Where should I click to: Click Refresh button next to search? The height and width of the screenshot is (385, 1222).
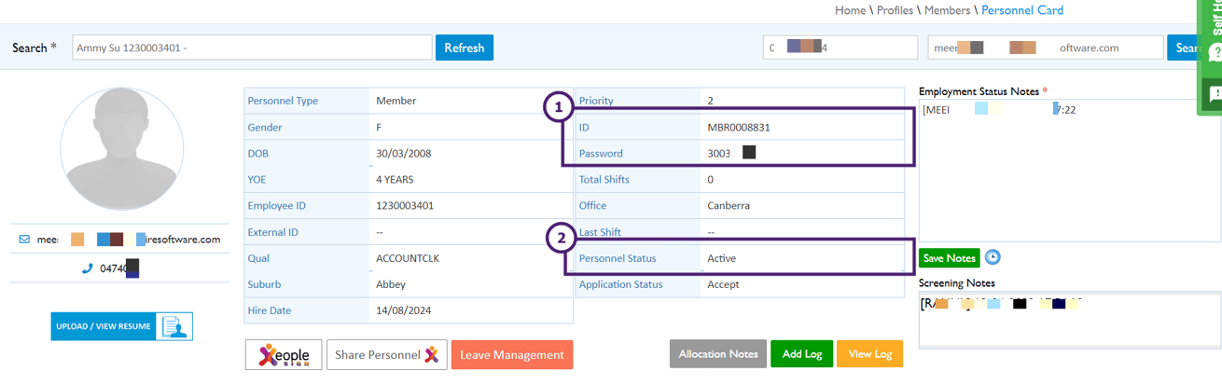tap(465, 48)
